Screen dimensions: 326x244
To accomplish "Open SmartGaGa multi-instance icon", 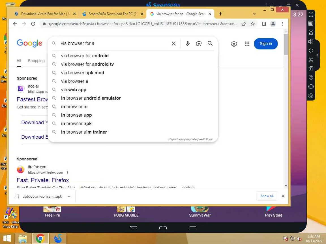I will point(311,69).
